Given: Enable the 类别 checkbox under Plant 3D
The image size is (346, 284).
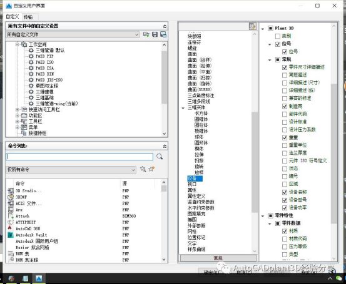Looking at the screenshot, I should [x=278, y=36].
